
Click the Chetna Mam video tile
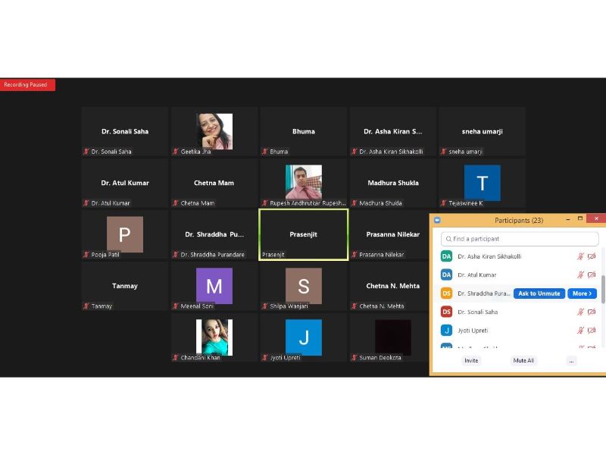coord(214,183)
